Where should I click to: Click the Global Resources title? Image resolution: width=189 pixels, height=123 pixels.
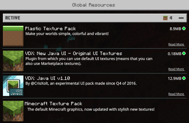click(93, 5)
